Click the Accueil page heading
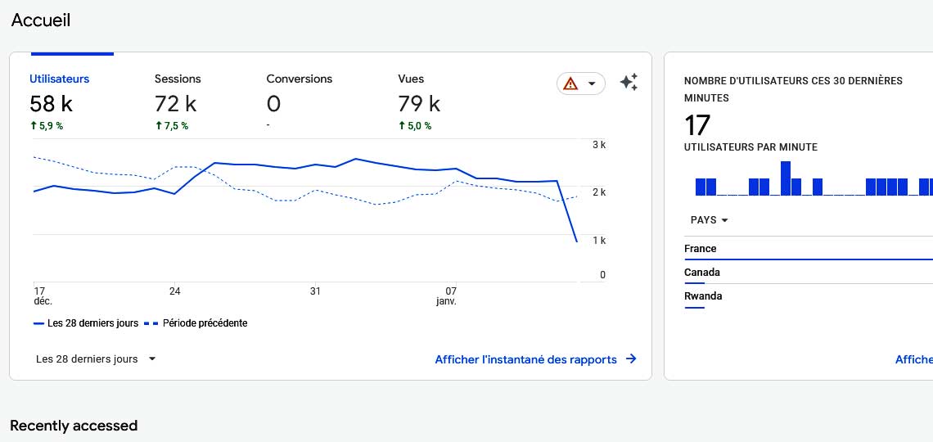Viewport: 933px width, 442px height. click(x=40, y=20)
